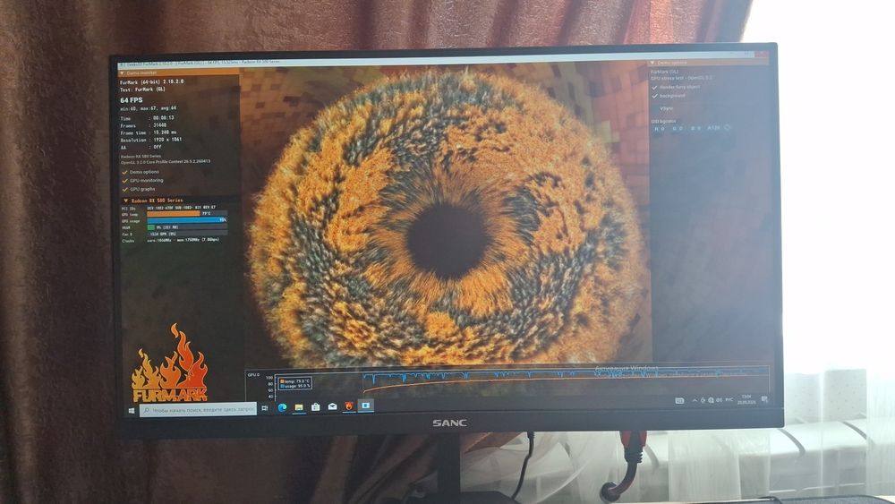Open the Windows Start menu
The height and width of the screenshot is (504, 895).
click(x=132, y=410)
